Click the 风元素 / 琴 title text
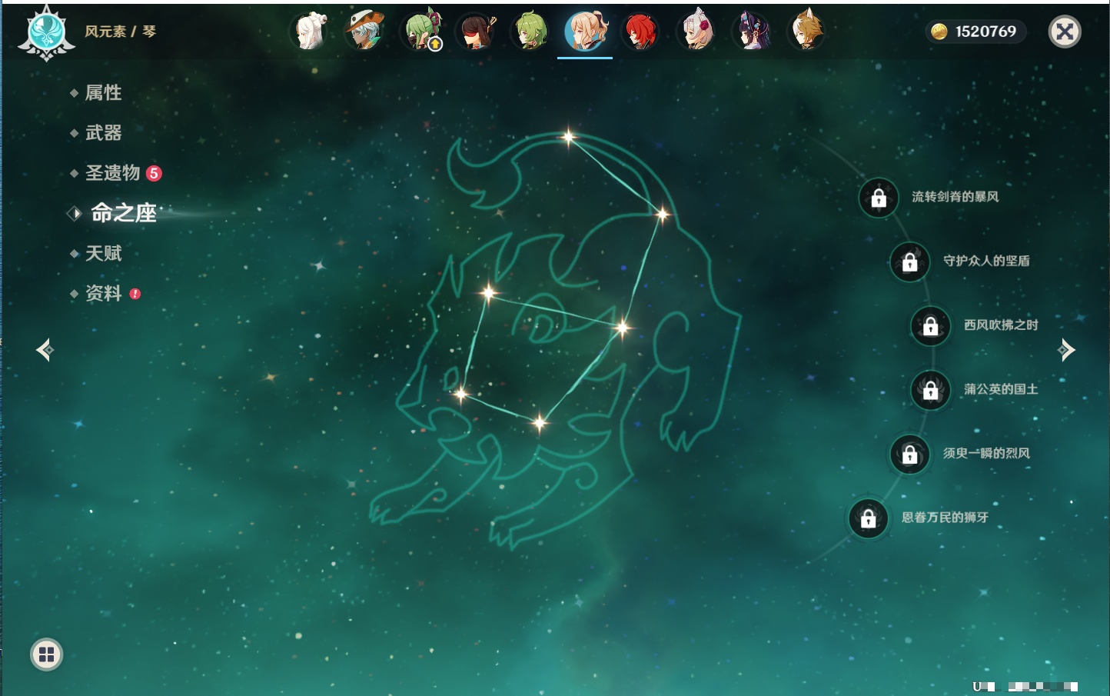This screenshot has width=1110, height=696. (121, 32)
